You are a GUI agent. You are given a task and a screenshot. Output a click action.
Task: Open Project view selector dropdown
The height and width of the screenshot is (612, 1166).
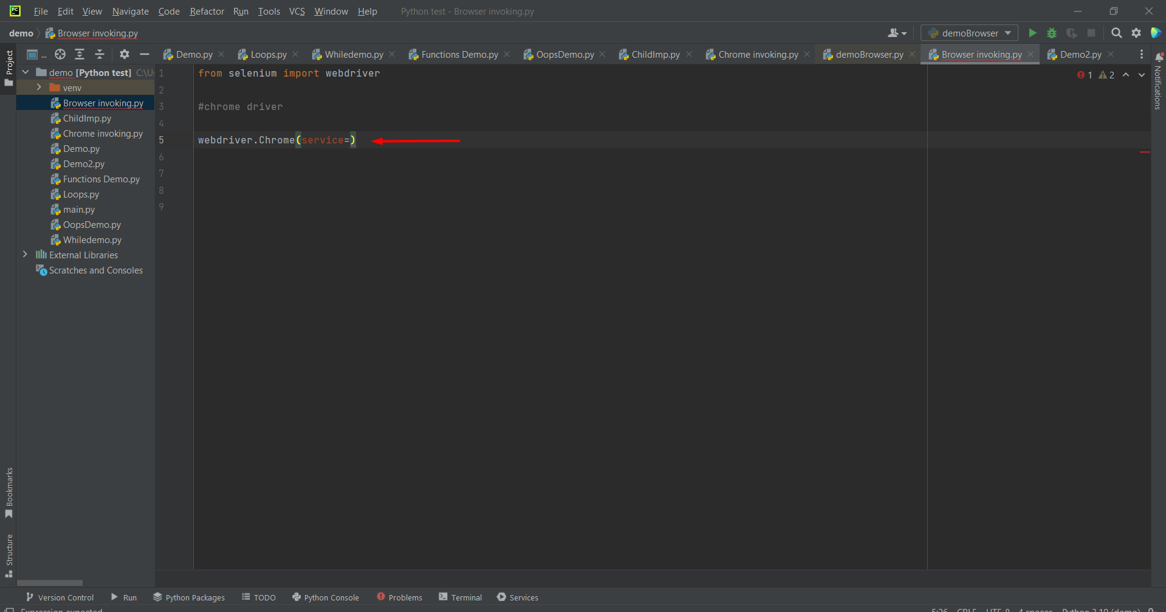(x=36, y=54)
